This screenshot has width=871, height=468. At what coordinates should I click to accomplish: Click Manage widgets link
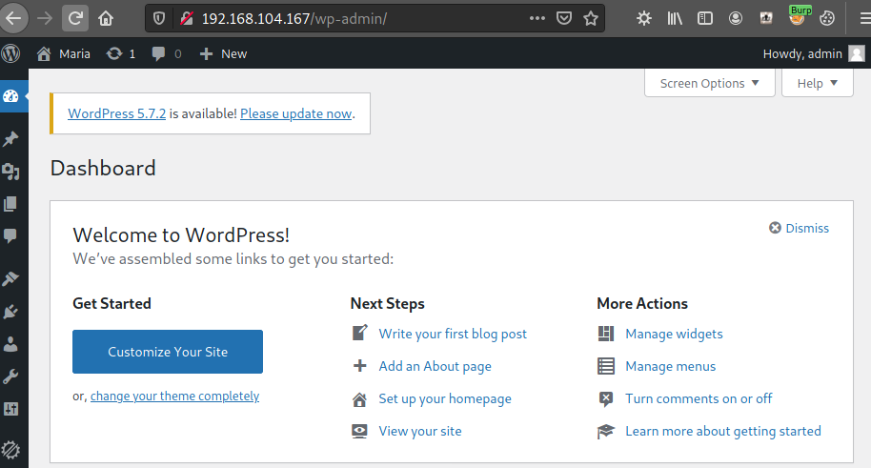tap(674, 334)
